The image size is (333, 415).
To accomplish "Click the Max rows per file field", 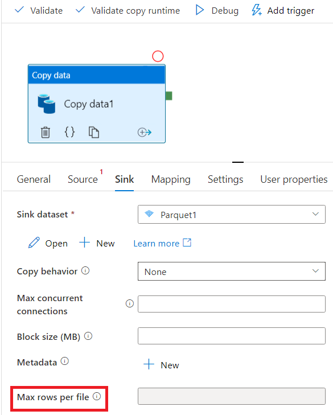I will click(x=232, y=396).
